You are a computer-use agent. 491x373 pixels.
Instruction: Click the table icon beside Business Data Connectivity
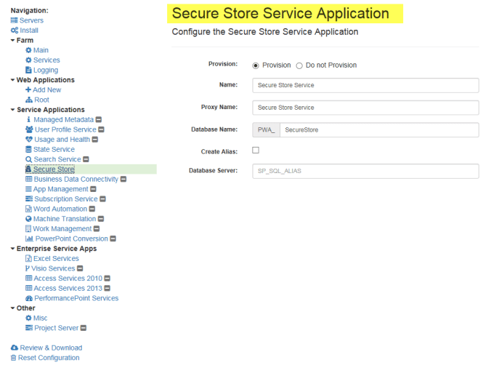[29, 180]
